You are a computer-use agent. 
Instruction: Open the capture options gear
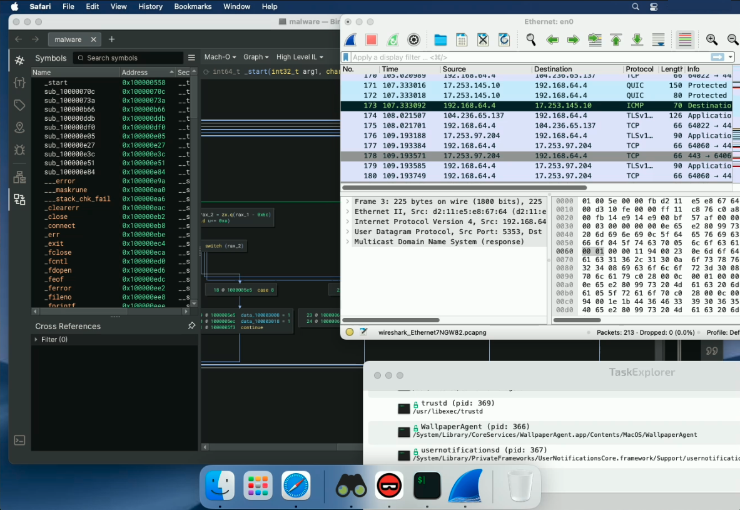tap(413, 39)
